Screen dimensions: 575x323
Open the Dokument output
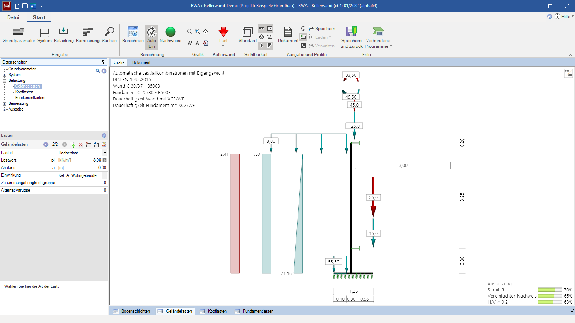coord(288,35)
